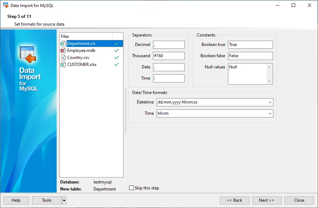Click the Department.xls Excel file icon
Screen dimensions: 318x208
(x=63, y=43)
